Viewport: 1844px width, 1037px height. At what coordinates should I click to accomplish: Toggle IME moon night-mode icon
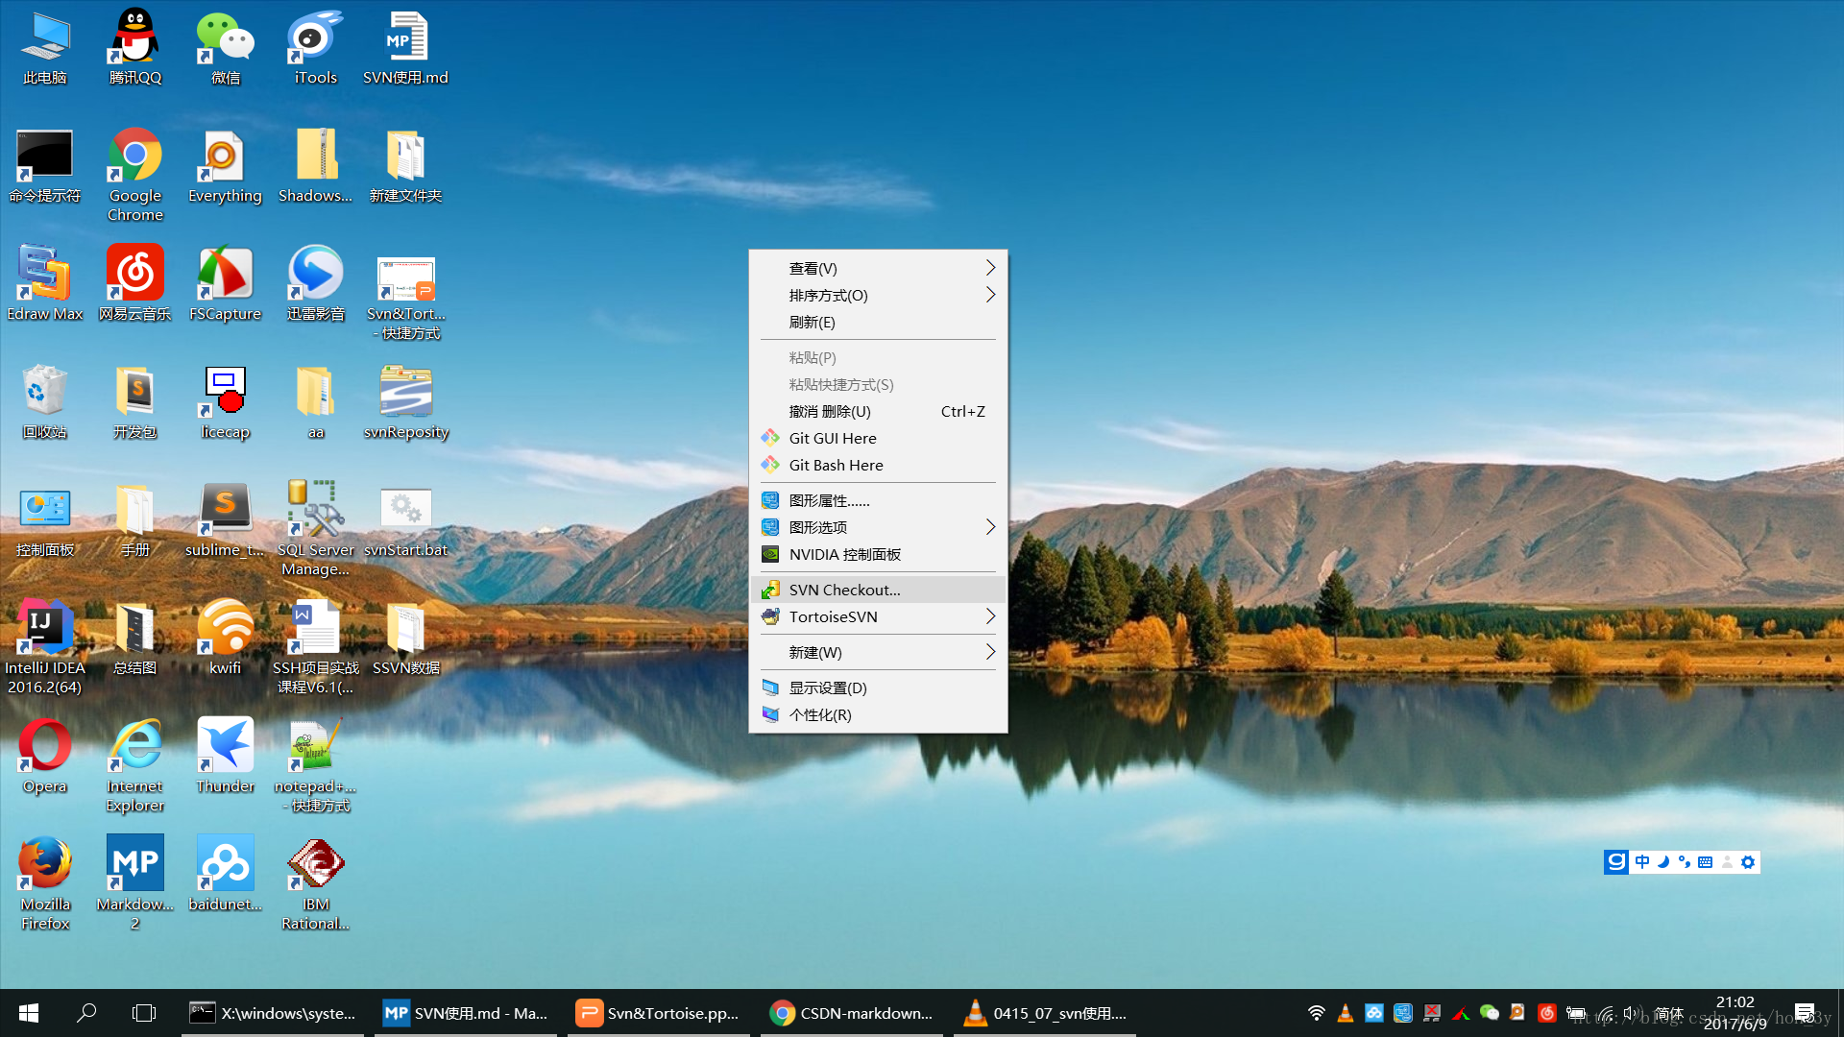tap(1663, 862)
